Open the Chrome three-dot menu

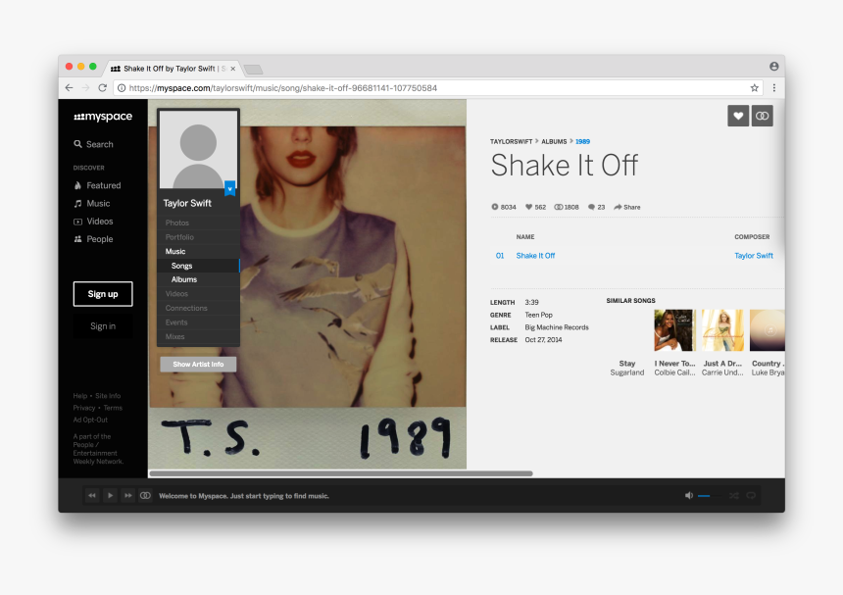[x=774, y=87]
